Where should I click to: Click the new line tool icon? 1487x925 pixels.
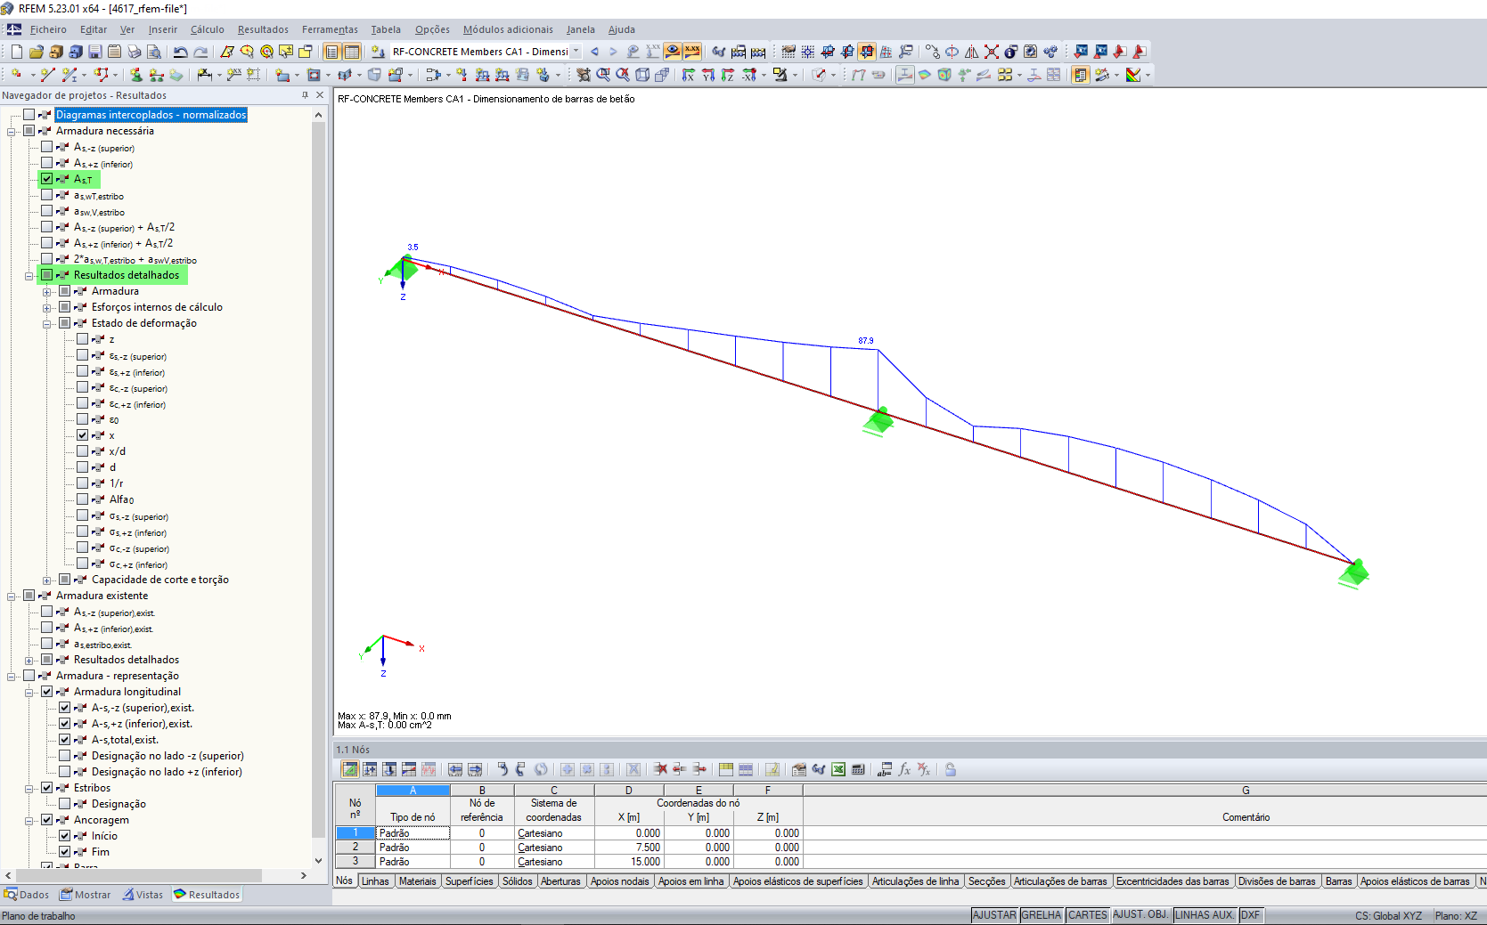click(x=47, y=75)
